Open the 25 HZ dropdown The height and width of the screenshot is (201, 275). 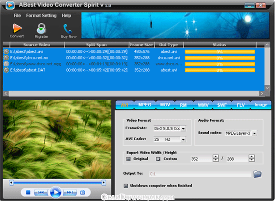click(183, 140)
